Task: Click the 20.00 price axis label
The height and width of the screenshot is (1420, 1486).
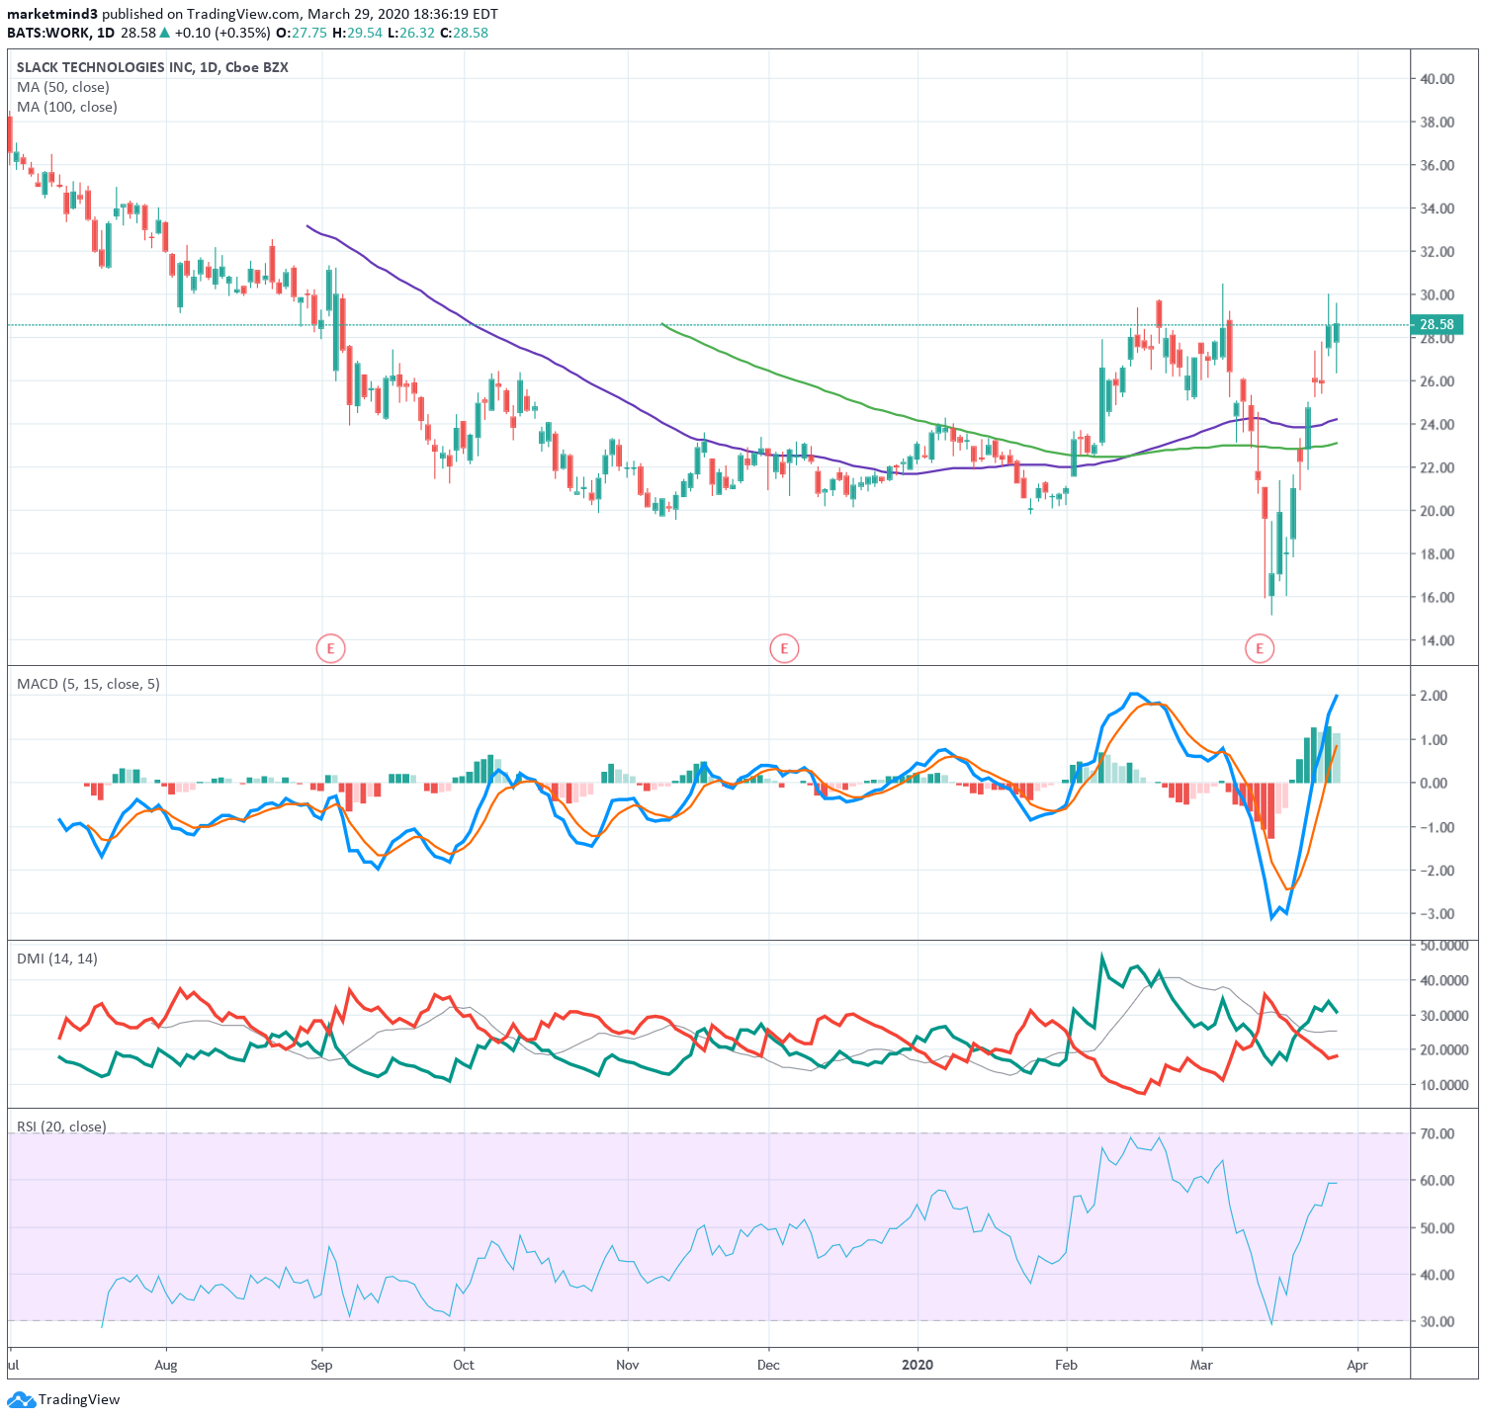Action: (x=1437, y=511)
